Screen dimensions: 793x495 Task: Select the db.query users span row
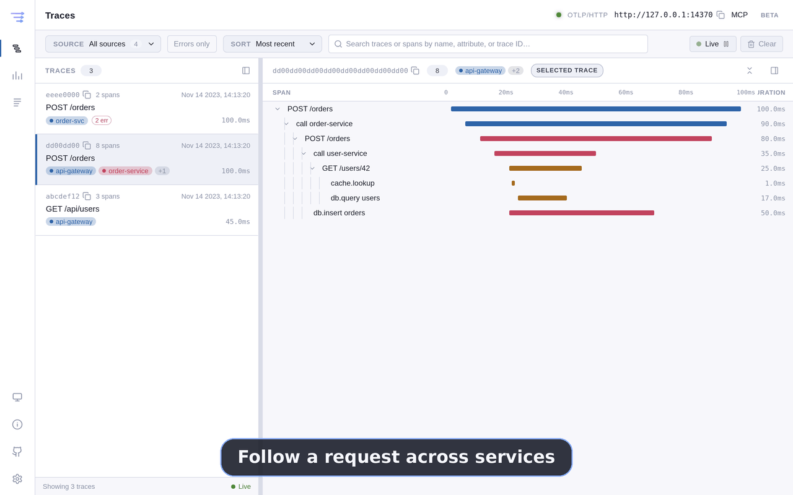click(x=528, y=198)
